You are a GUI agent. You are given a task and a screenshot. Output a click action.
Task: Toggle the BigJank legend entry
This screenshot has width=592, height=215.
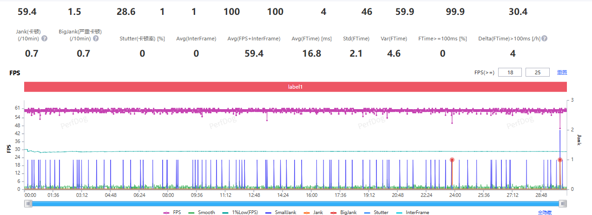[343, 212]
